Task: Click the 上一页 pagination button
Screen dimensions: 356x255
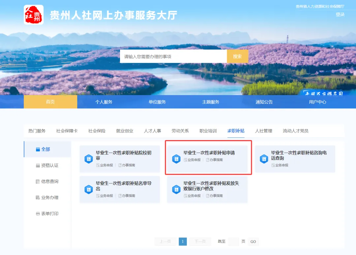Action: pos(165,241)
